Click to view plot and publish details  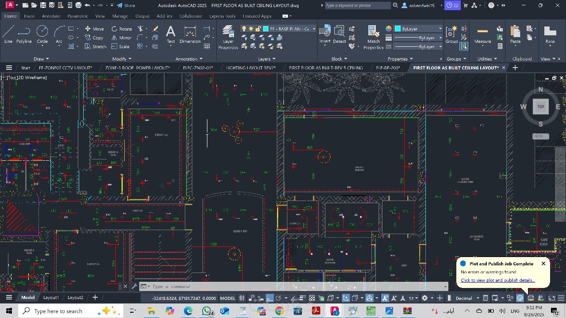[497, 280]
